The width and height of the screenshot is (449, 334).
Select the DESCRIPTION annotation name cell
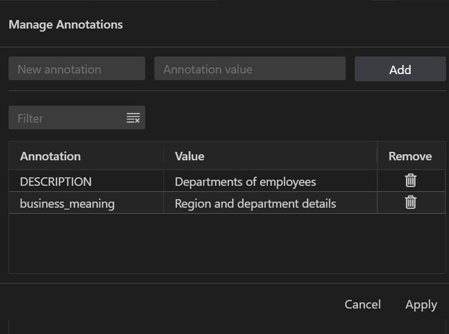point(56,182)
